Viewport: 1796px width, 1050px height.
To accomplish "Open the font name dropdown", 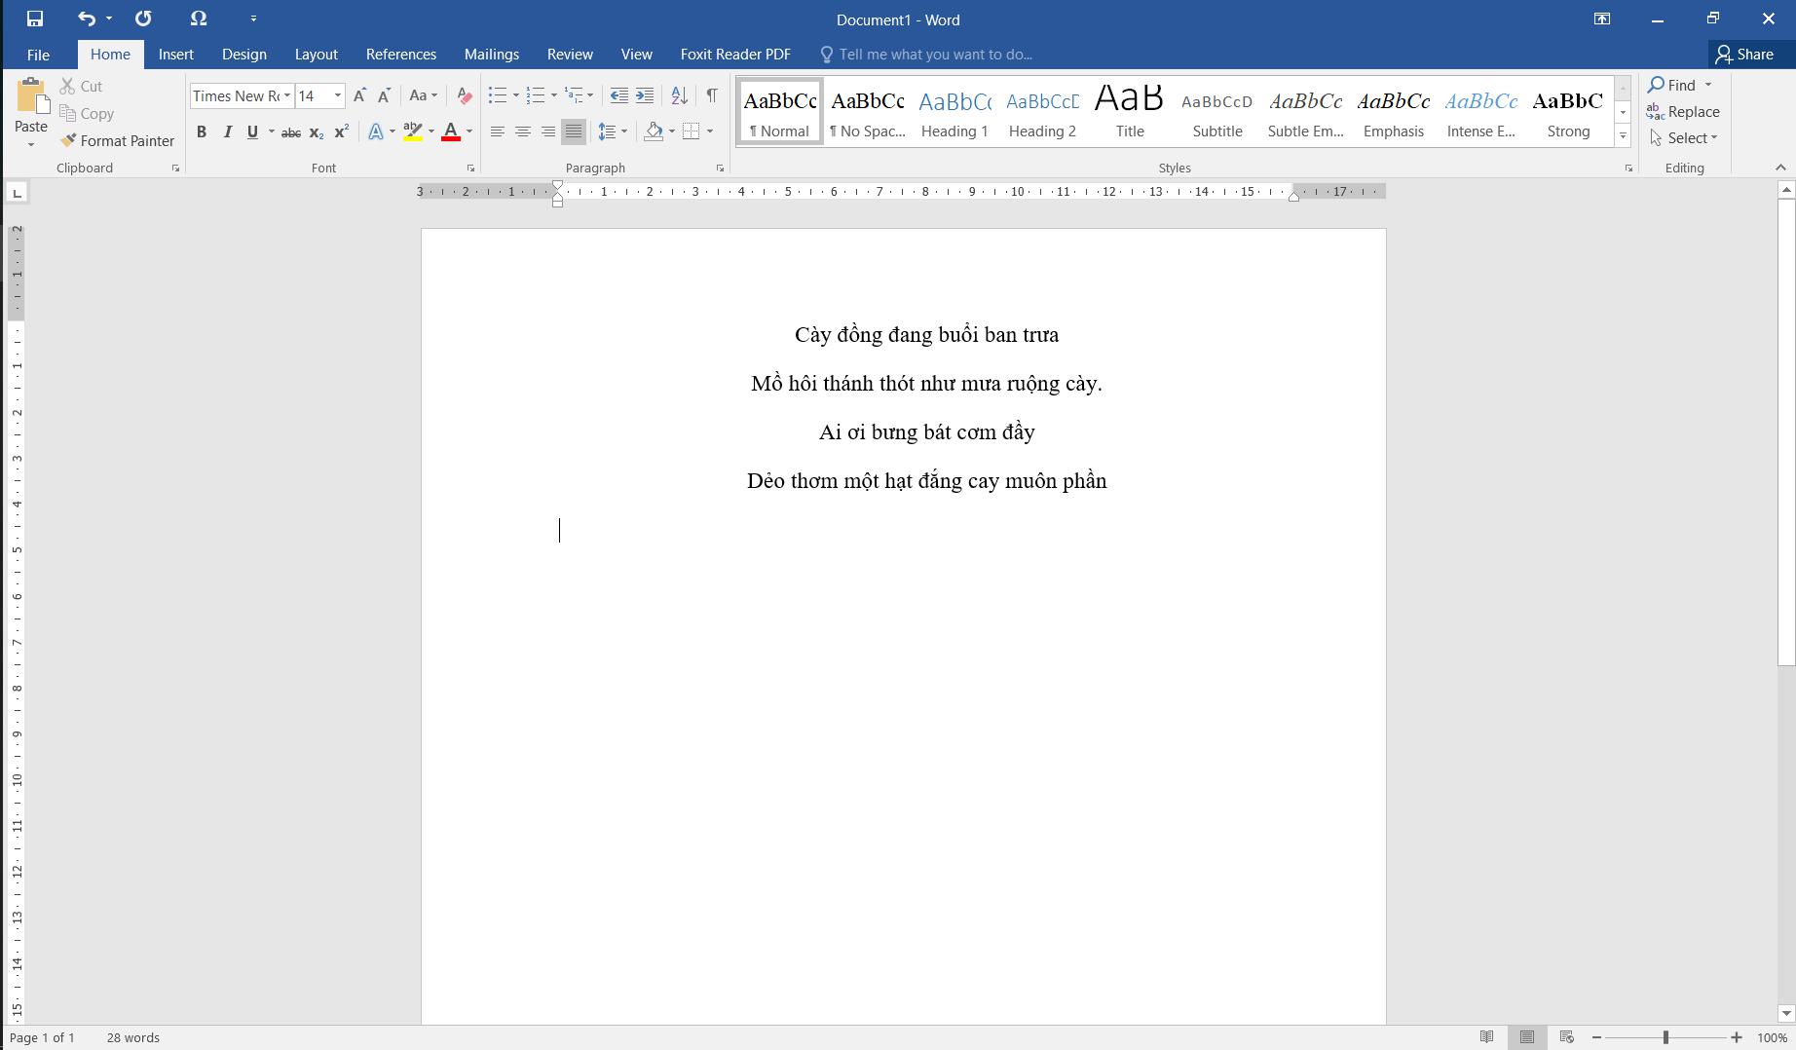I will point(287,95).
